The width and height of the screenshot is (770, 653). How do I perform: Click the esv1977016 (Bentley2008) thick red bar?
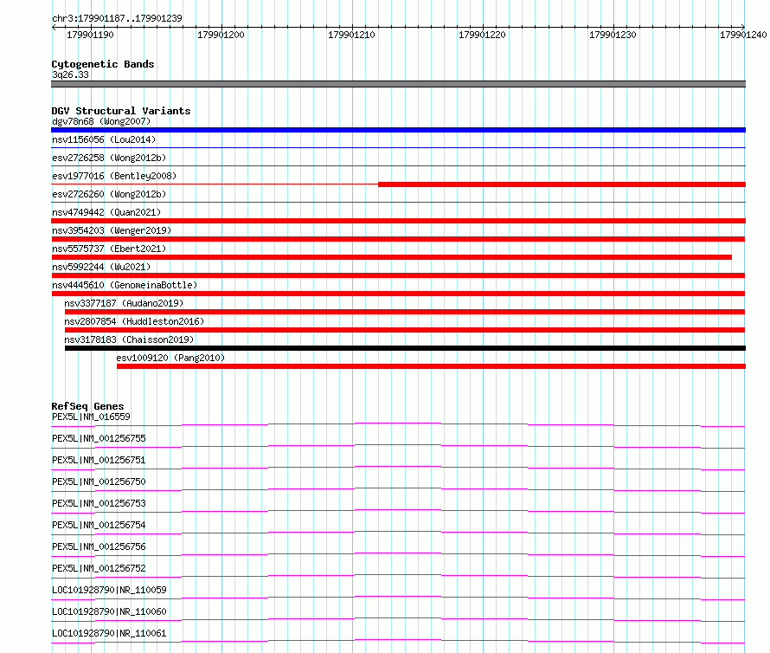click(561, 184)
